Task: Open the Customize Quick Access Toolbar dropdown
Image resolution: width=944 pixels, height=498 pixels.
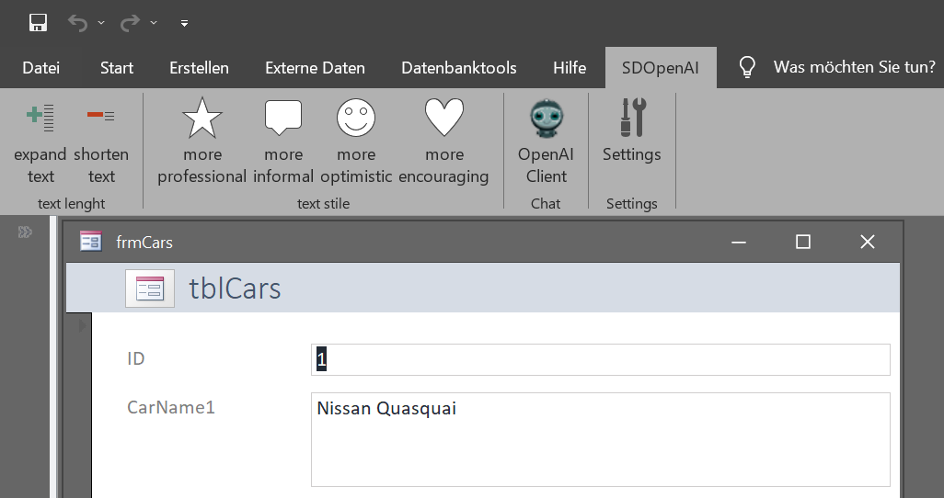Action: pyautogui.click(x=184, y=24)
